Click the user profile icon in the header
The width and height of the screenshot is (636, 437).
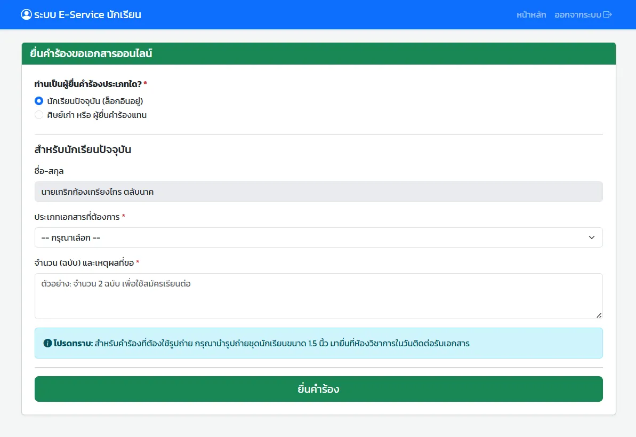click(x=26, y=14)
